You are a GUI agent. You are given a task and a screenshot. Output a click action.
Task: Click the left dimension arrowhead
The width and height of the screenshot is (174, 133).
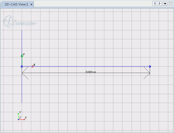pos(24,73)
